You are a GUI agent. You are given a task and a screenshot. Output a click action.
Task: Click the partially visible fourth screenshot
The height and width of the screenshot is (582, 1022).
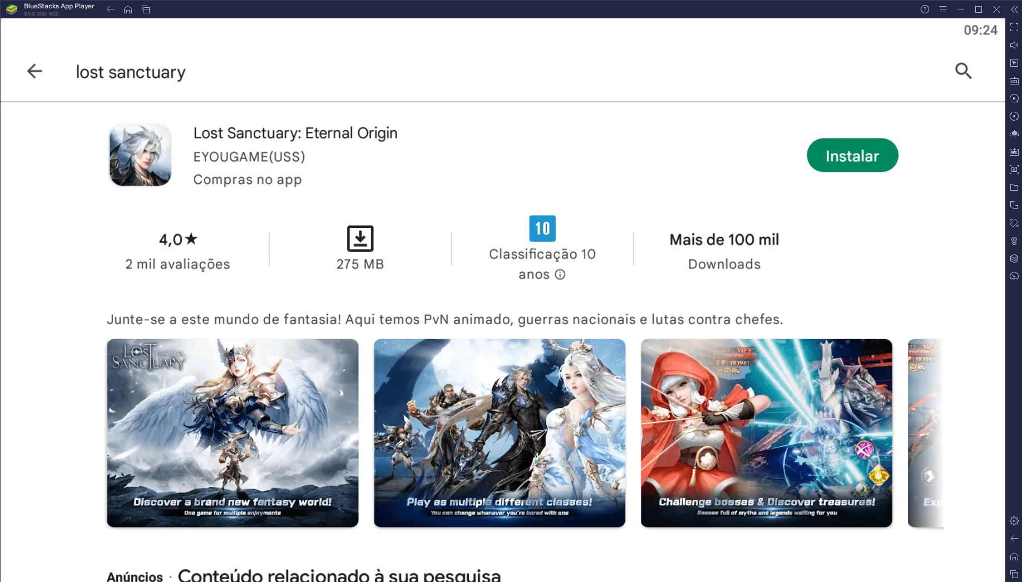925,433
